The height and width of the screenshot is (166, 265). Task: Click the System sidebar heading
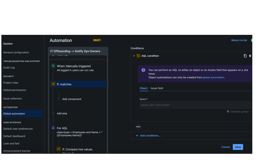8,44
